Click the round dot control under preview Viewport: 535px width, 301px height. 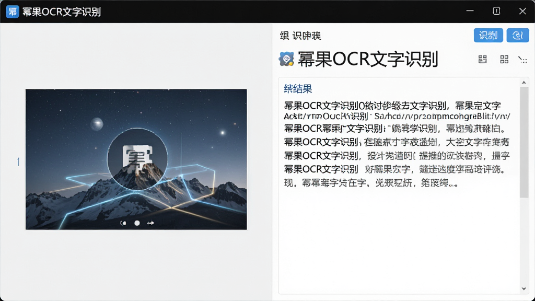coord(137,223)
